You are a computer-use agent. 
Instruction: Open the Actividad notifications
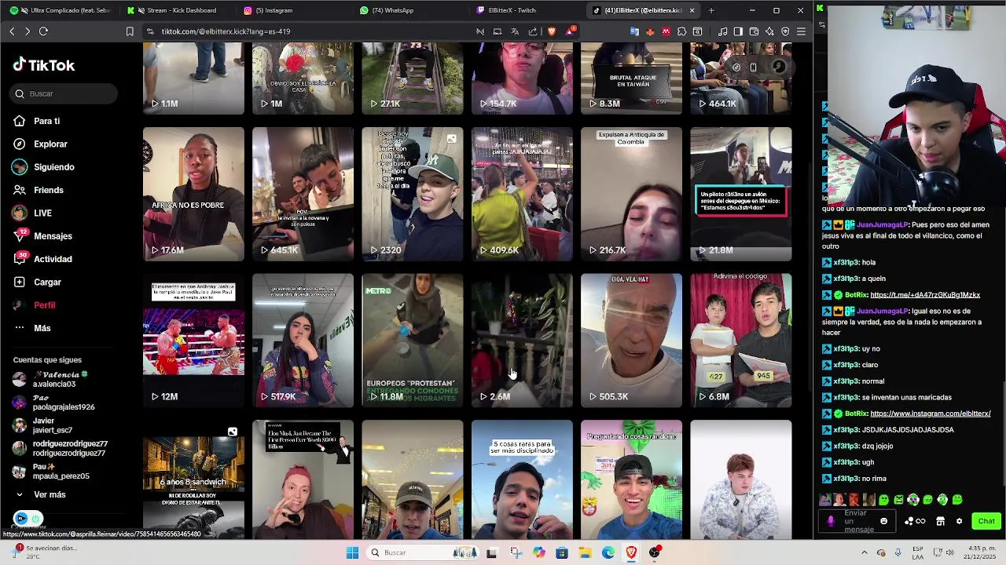click(x=42, y=259)
